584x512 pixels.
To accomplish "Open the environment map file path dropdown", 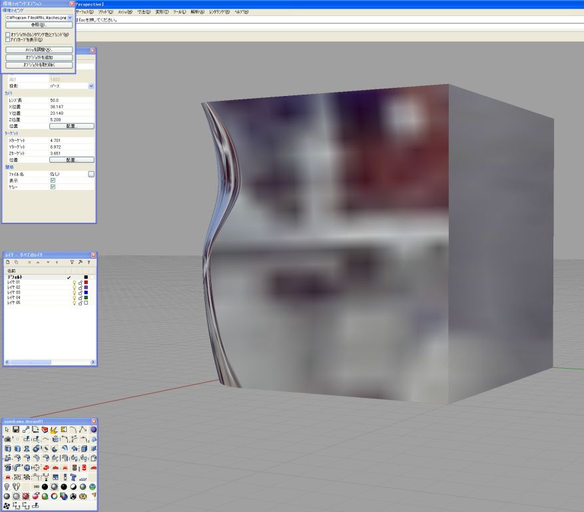I will coord(70,17).
